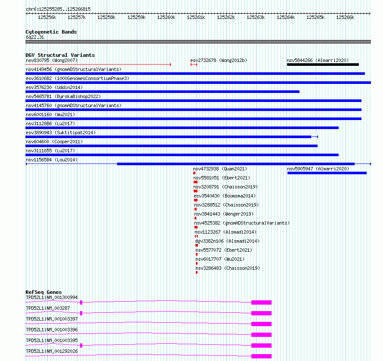Click the red nsv830795 variant line
Image resolution: width=383 pixels, height=361 pixels.
98,65
